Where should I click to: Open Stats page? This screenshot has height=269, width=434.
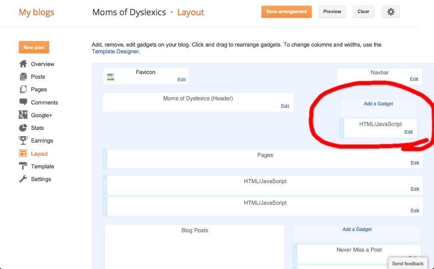tap(37, 128)
